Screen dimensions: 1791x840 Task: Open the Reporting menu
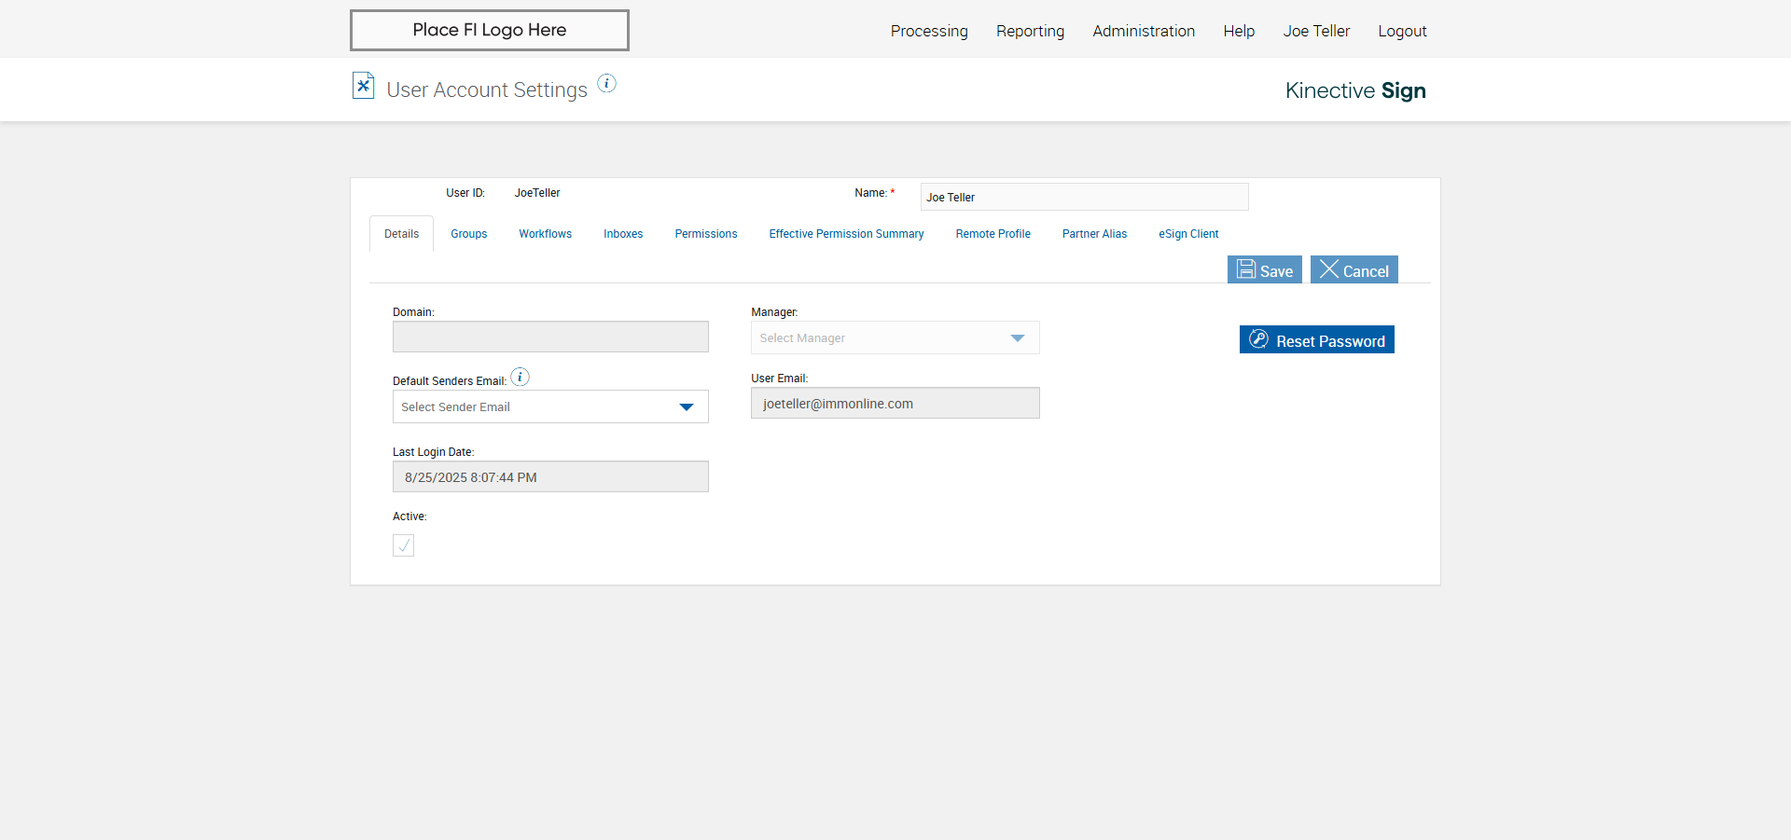(1030, 31)
